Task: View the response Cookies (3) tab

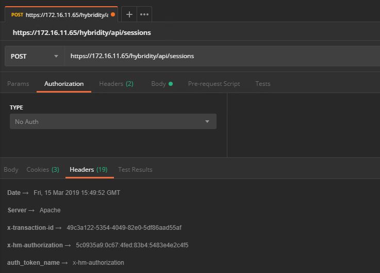Action: pyautogui.click(x=43, y=170)
